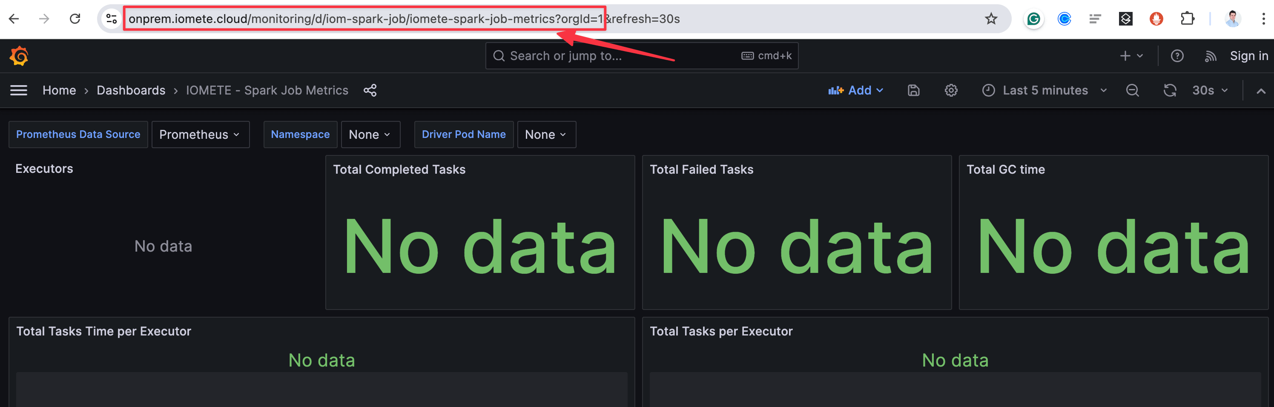The width and height of the screenshot is (1274, 407).
Task: Click the Grafana logo
Action: [19, 56]
